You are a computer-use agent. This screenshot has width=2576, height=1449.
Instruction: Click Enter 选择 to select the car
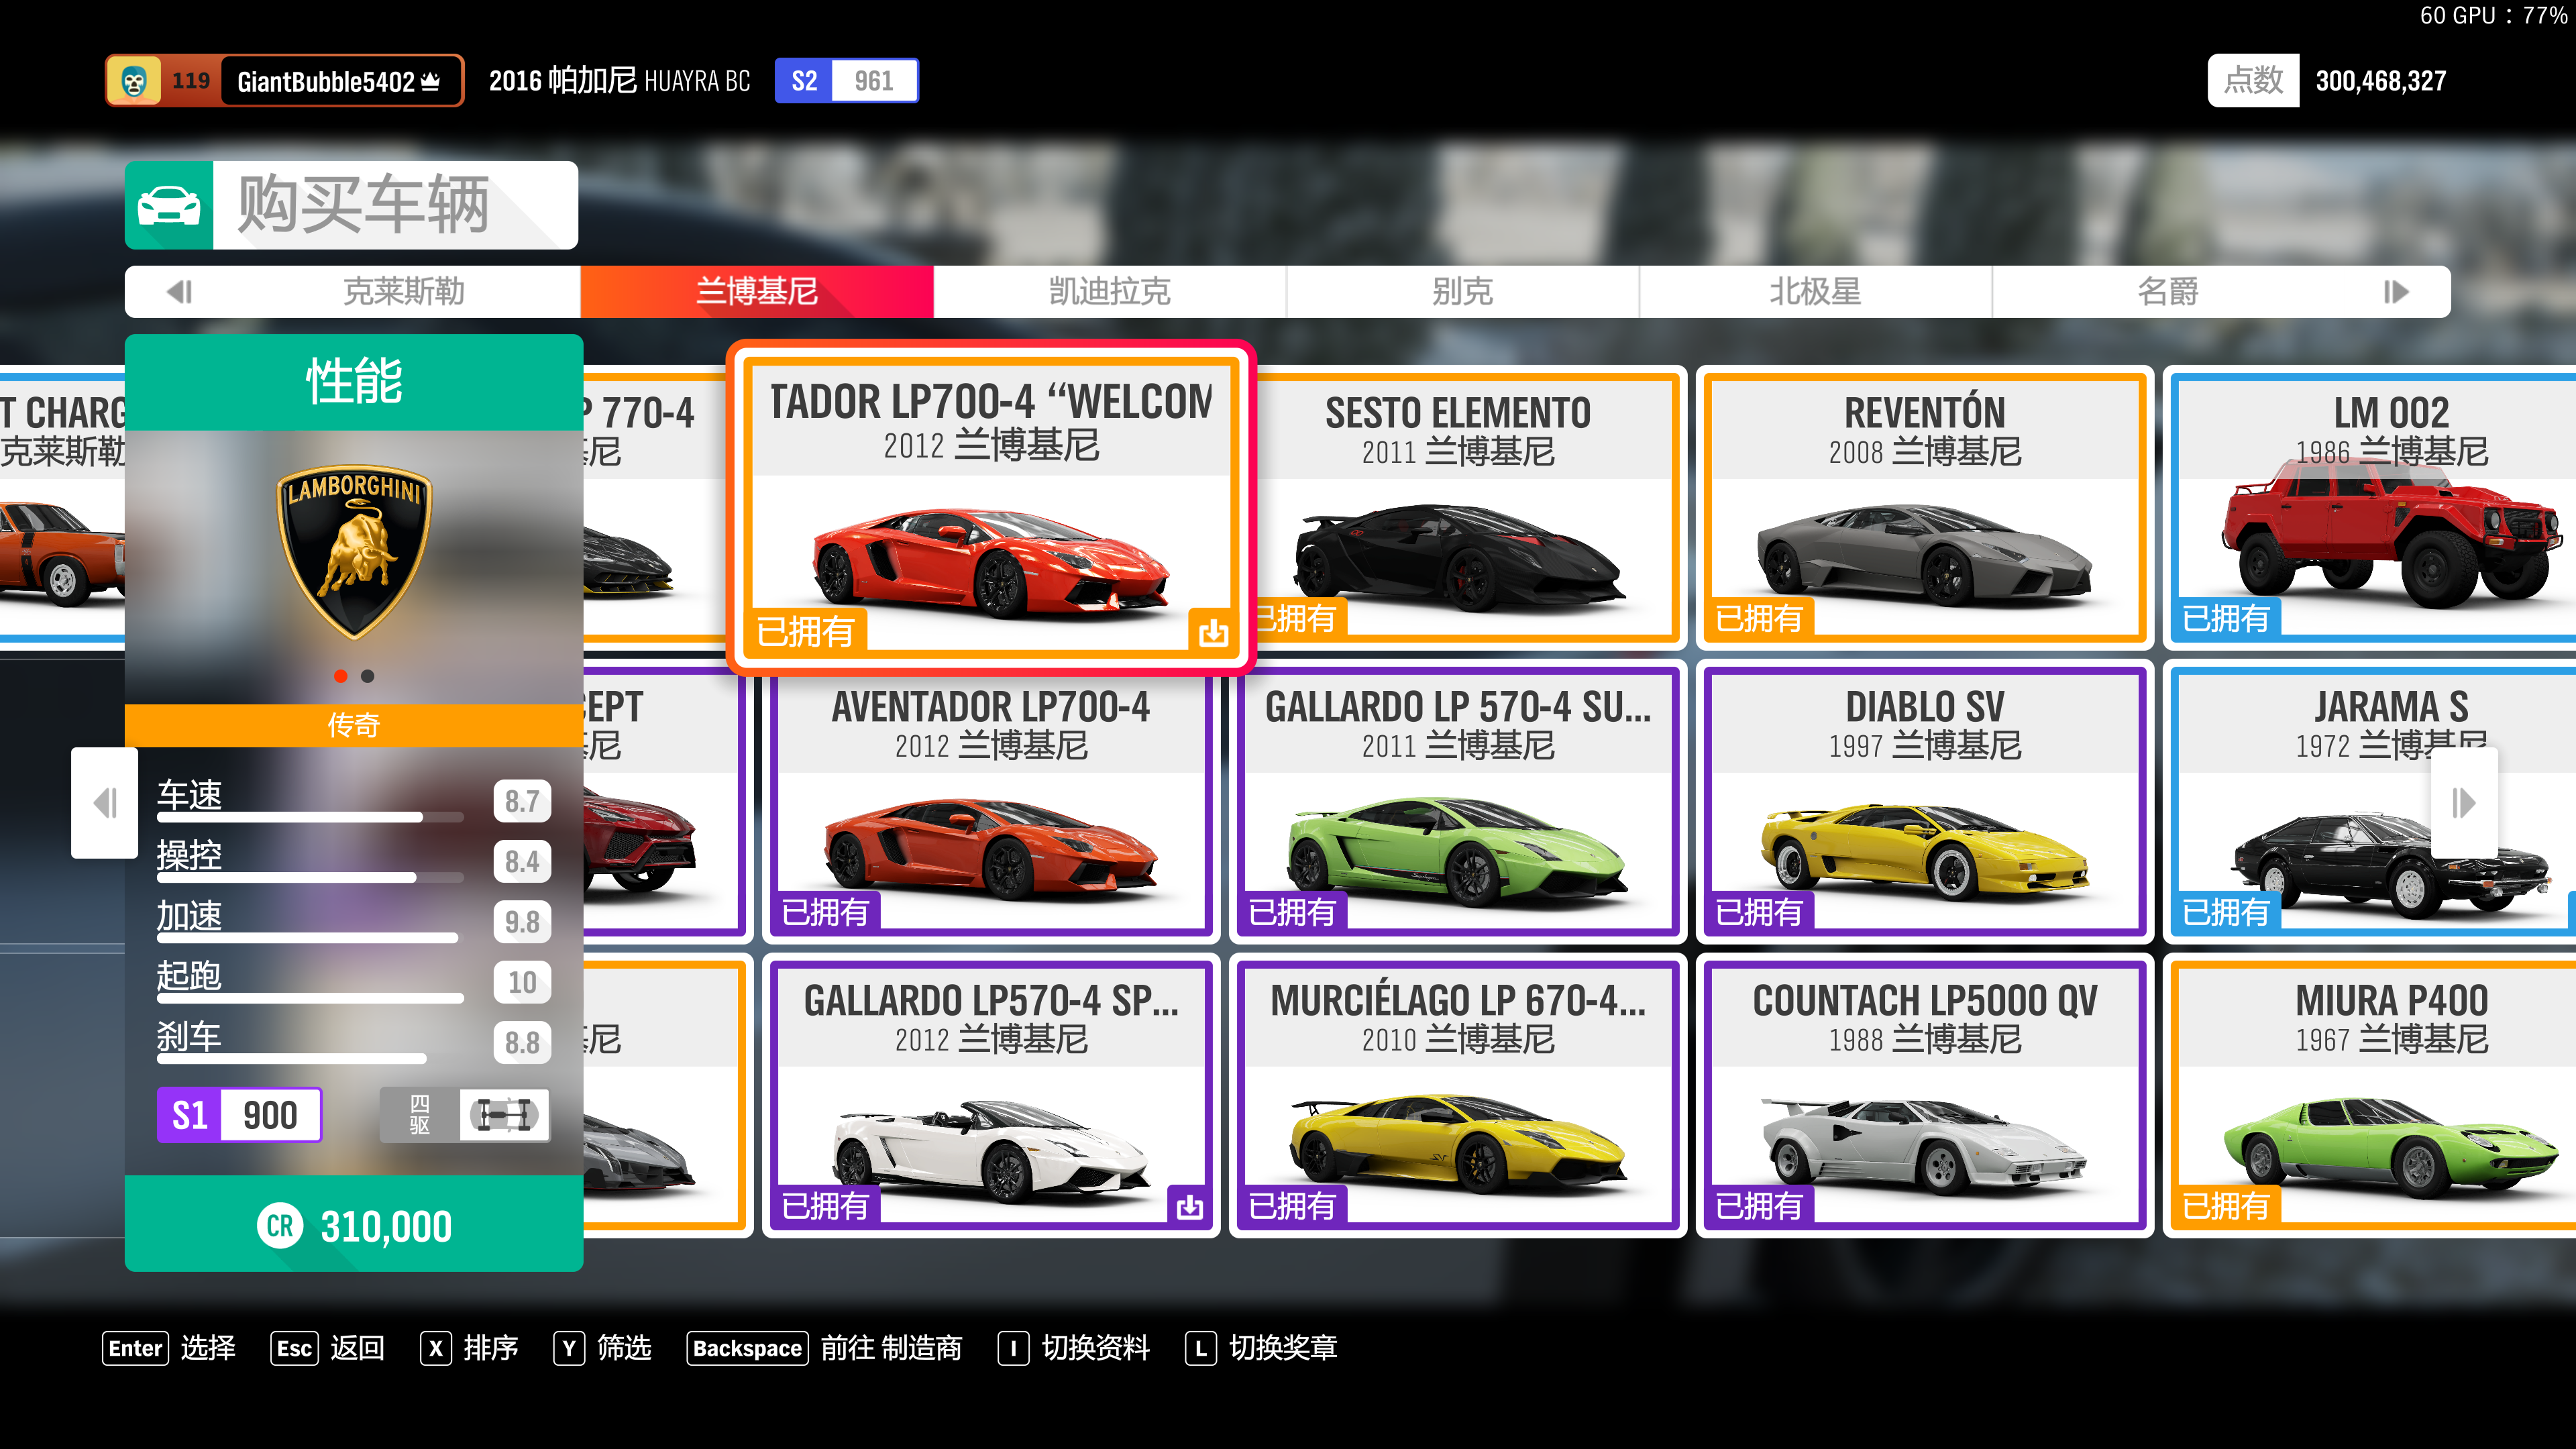(168, 1348)
